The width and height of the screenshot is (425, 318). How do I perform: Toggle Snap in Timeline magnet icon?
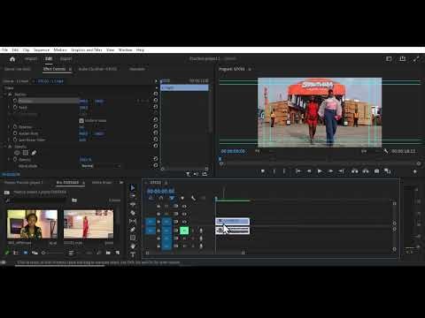click(161, 198)
